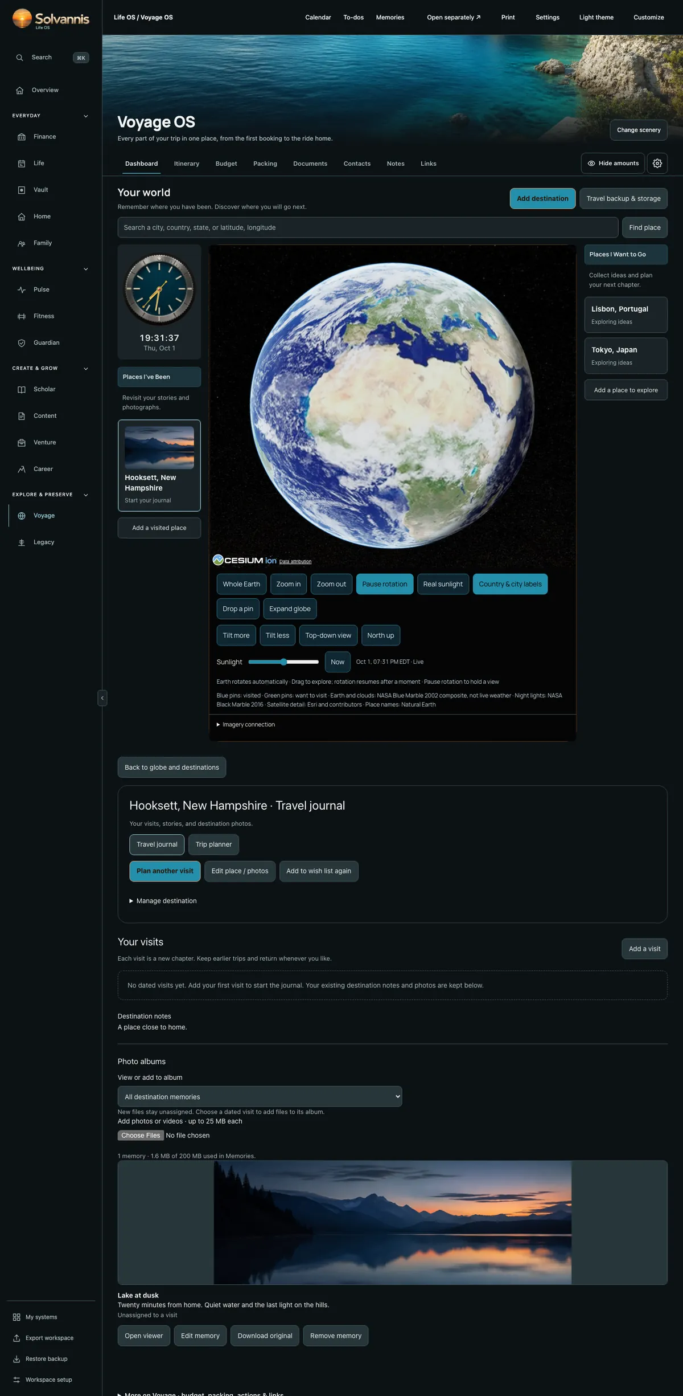This screenshot has width=683, height=1396.
Task: Open the gear settings beside Hide amounts
Action: (657, 164)
